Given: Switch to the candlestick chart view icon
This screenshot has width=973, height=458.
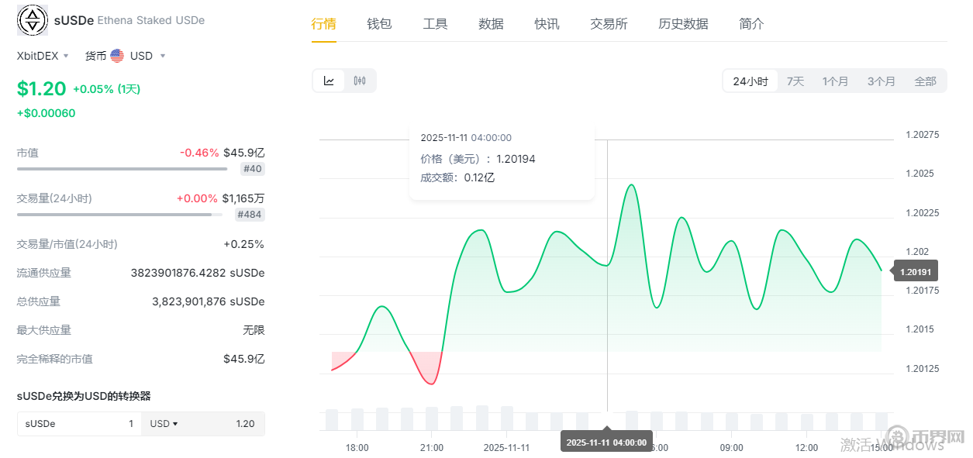Looking at the screenshot, I should 360,81.
